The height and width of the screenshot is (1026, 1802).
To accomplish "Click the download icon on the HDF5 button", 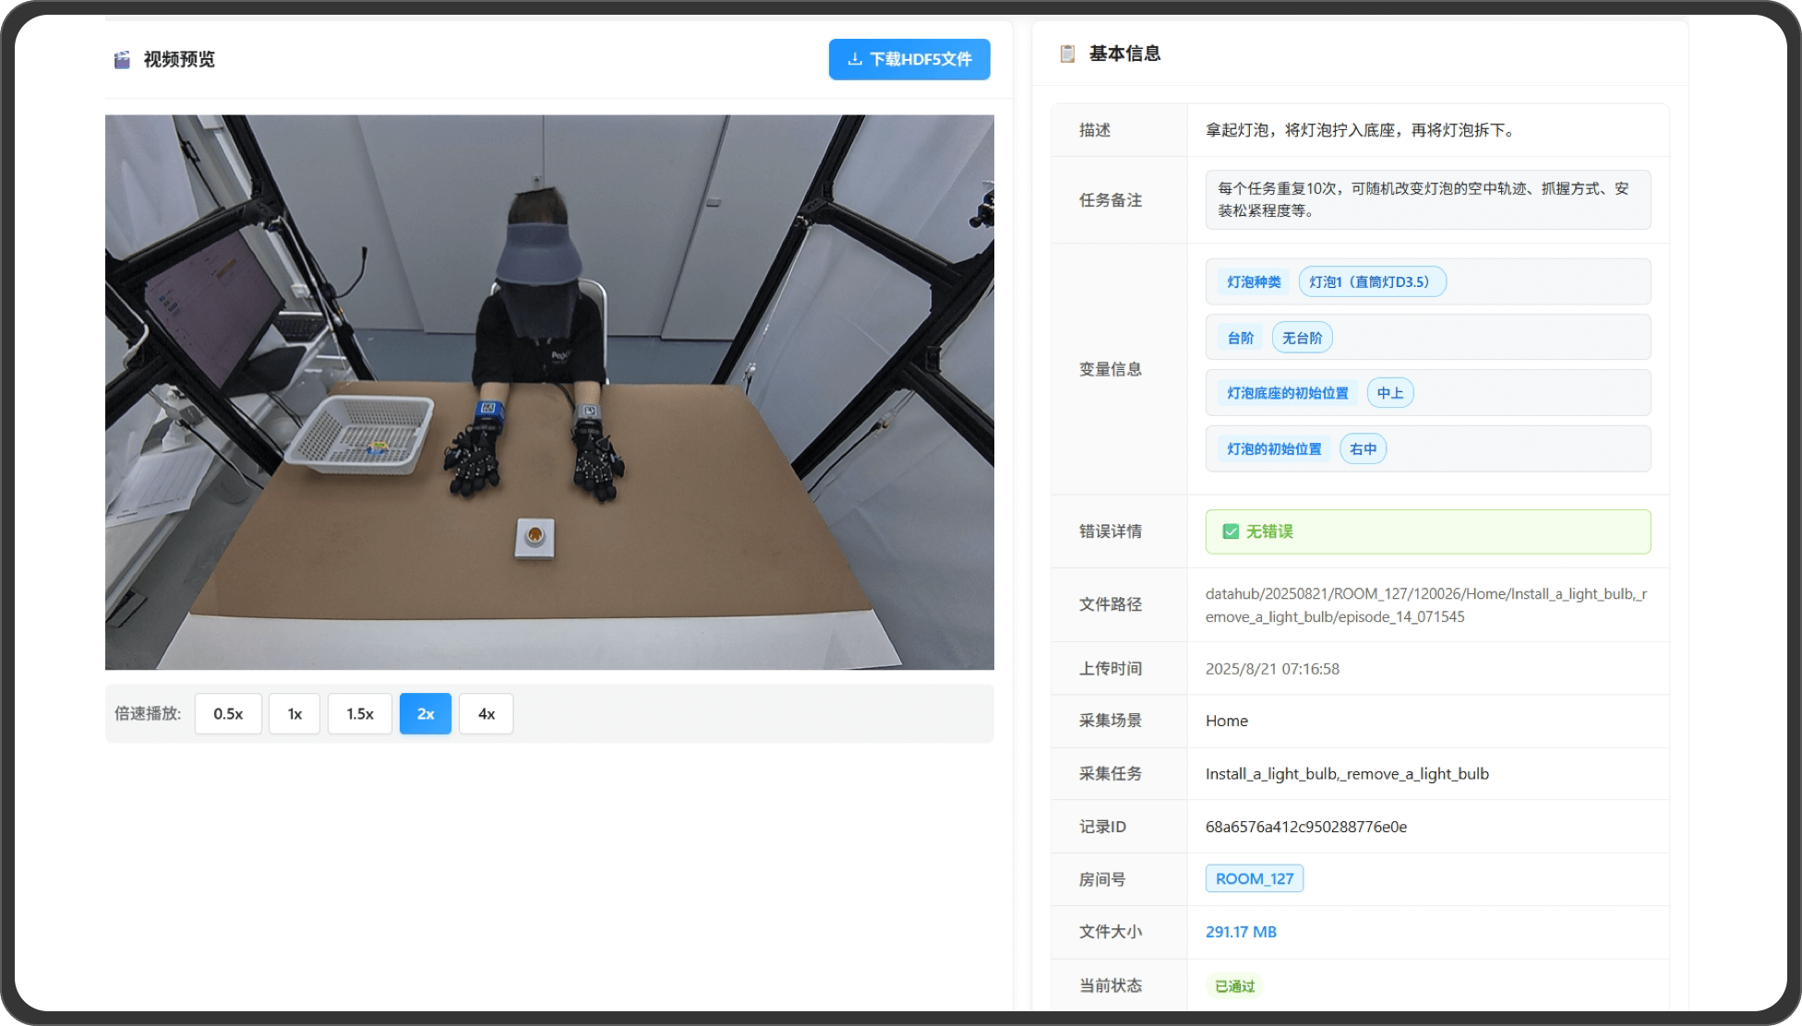I will [855, 59].
